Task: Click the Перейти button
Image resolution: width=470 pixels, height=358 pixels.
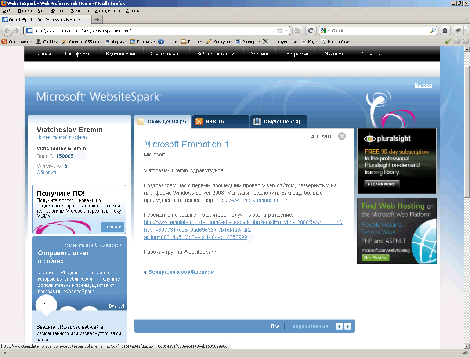Action: coord(112,227)
